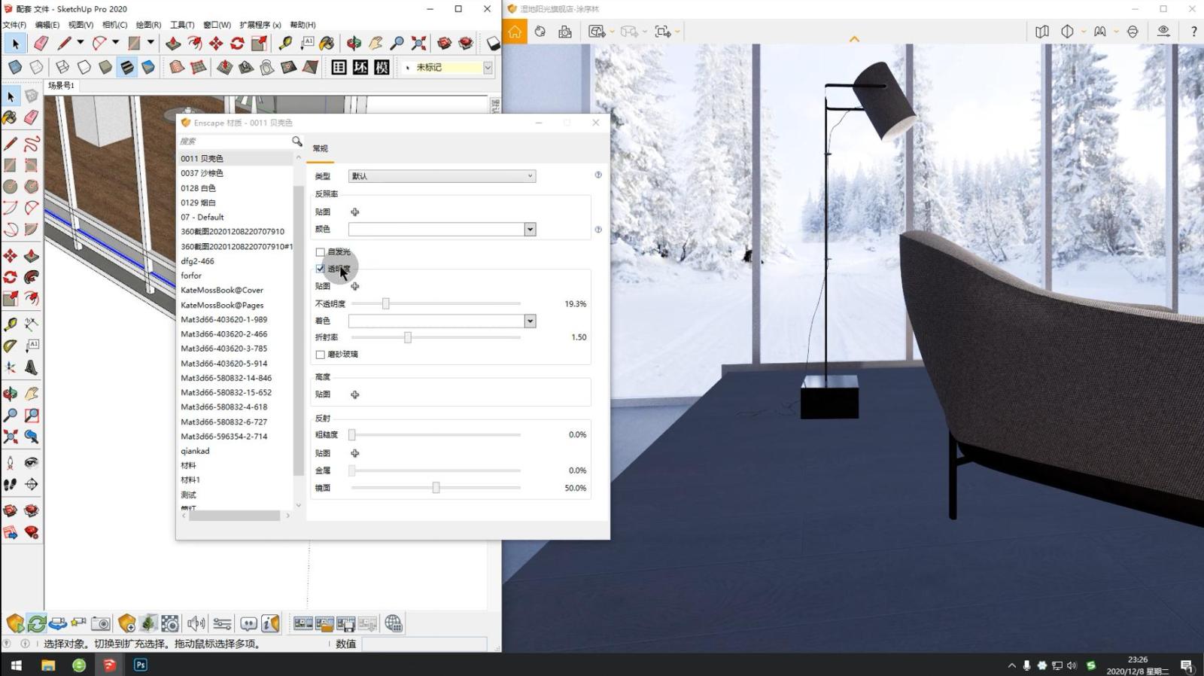Image resolution: width=1204 pixels, height=676 pixels.
Task: Select material Mat3d66-403620-1-989 in list
Action: (x=223, y=319)
